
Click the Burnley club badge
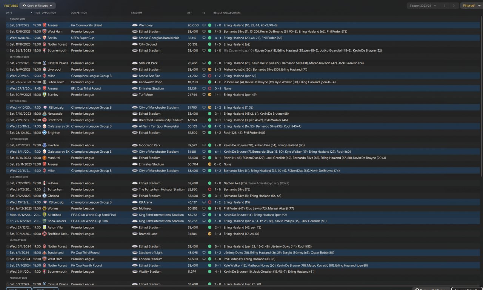45,95
